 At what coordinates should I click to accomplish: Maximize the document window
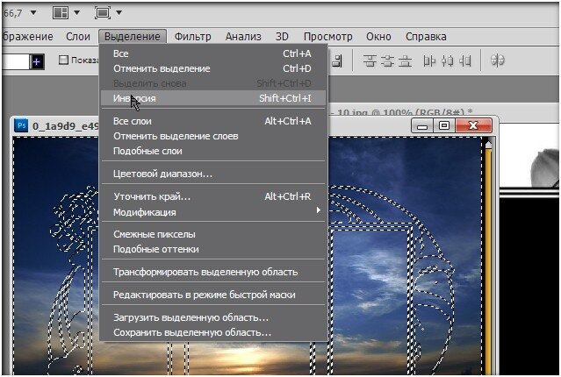444,125
